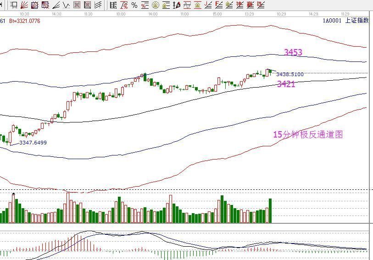This screenshot has width=373, height=260.
Task: Click the latest green volume bar
Action: [x=270, y=211]
